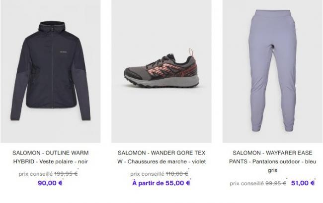Select the 90,00 € jacket price

50,183
